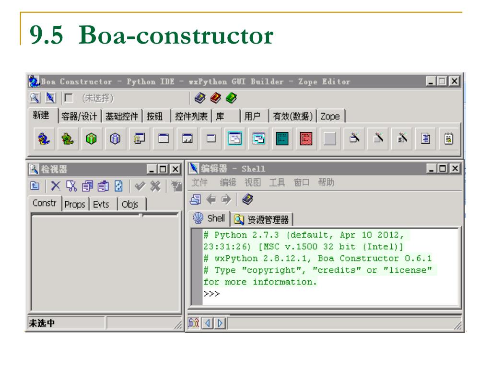Click the wand over gray box icon
This screenshot has width=491, height=368.
(x=378, y=138)
